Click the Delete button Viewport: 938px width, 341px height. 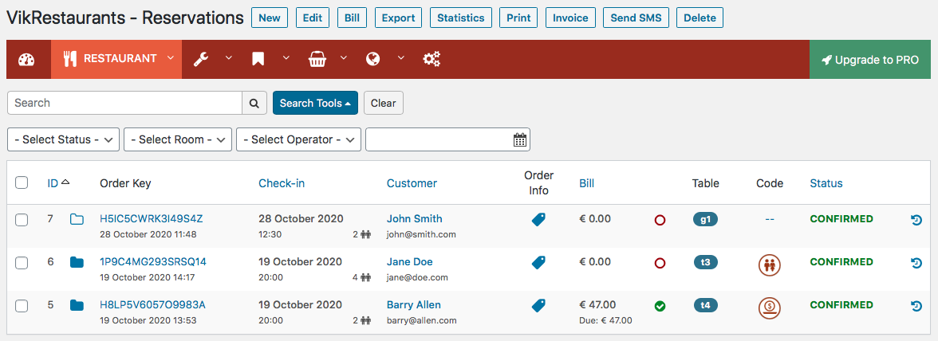click(x=700, y=18)
